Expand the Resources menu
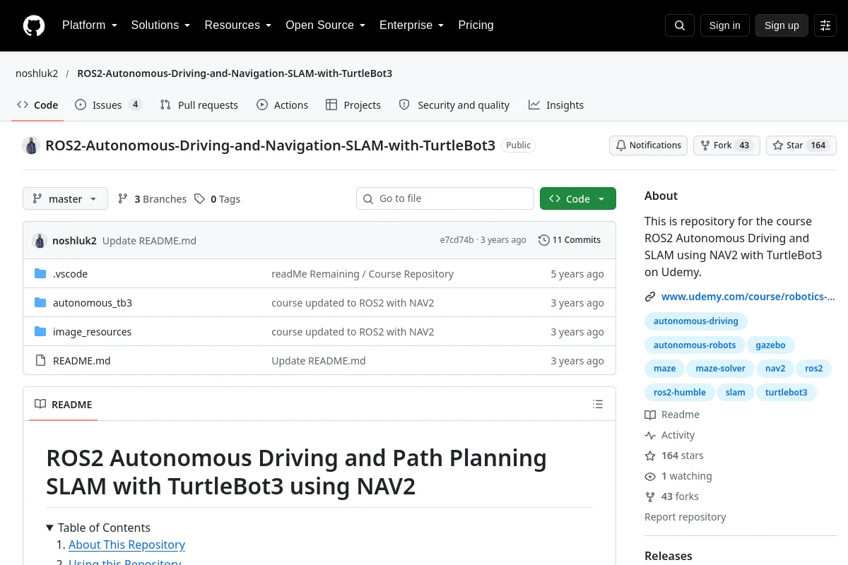Screen dimensions: 848x565 click(238, 25)
